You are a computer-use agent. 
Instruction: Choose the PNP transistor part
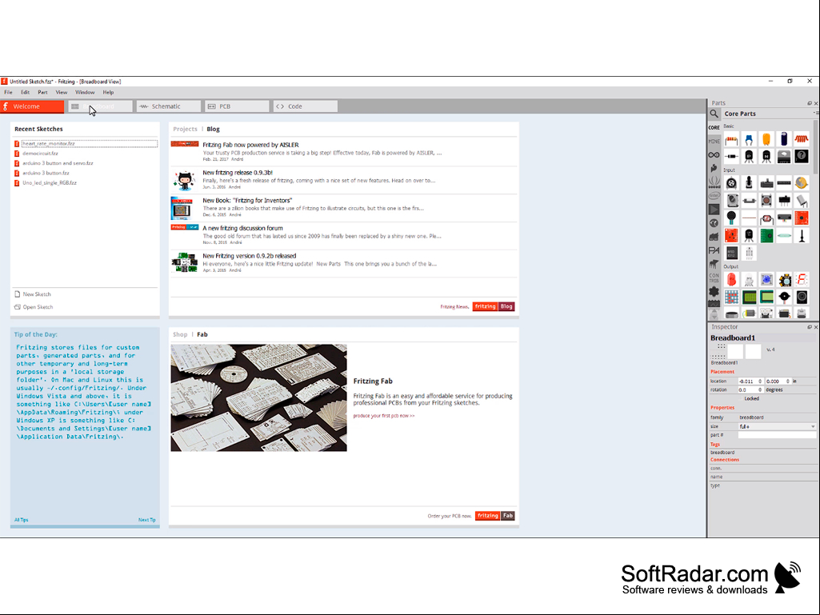(x=749, y=156)
